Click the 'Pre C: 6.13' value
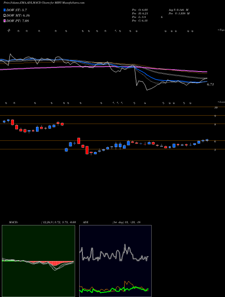The width and height of the screenshot is (225, 297). [x=140, y=21]
